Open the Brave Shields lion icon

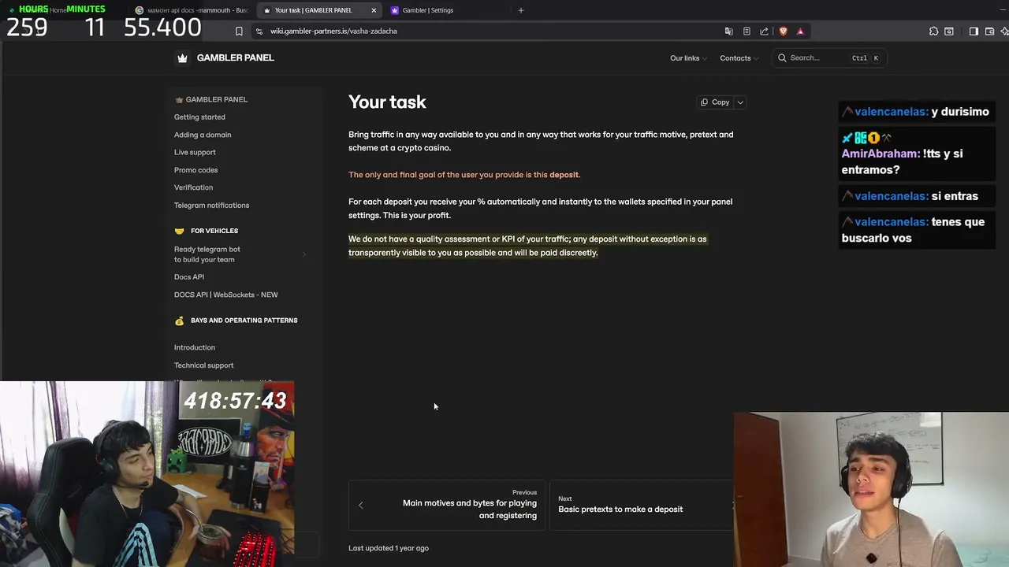(x=783, y=31)
